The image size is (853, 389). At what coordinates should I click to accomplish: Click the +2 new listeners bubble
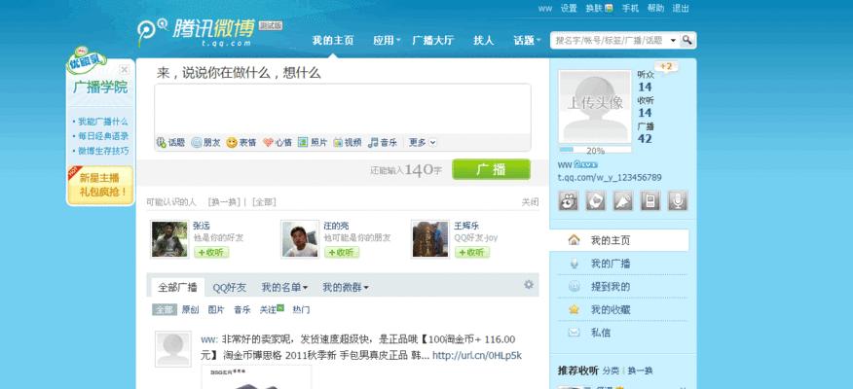click(666, 66)
